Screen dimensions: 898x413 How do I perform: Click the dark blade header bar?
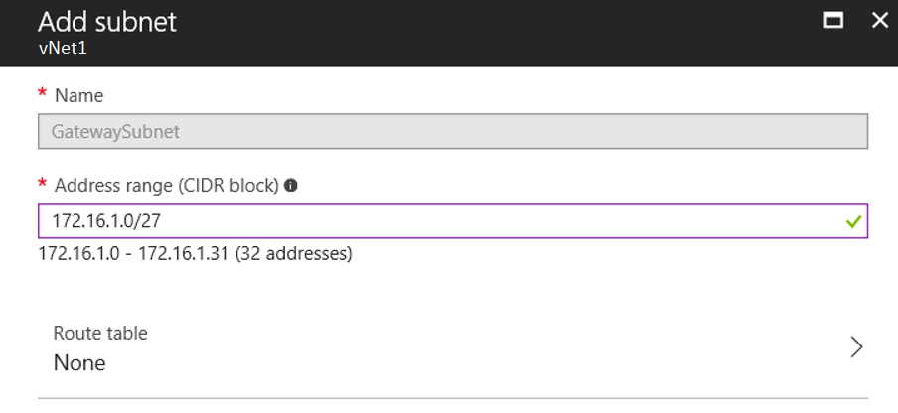pos(449,33)
